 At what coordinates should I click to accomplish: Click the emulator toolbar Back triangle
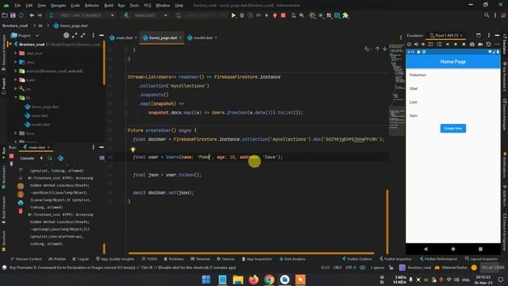click(448, 44)
